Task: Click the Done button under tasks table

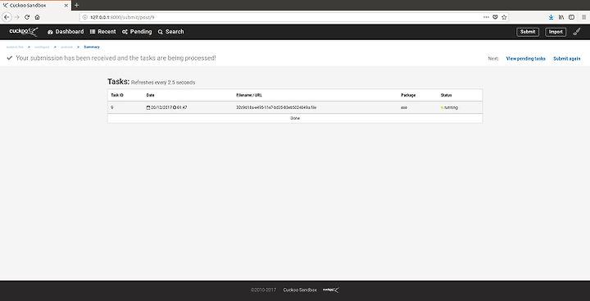Action: pyautogui.click(x=295, y=118)
